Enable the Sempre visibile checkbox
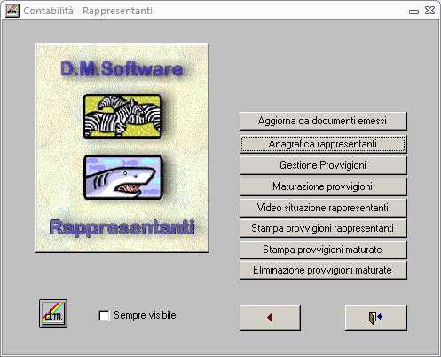 click(104, 315)
